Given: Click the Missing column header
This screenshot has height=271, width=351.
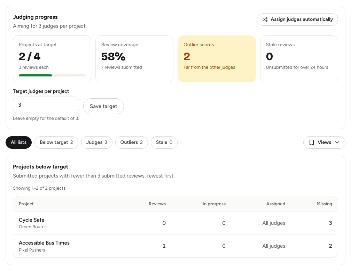Looking at the screenshot, I should [x=324, y=204].
